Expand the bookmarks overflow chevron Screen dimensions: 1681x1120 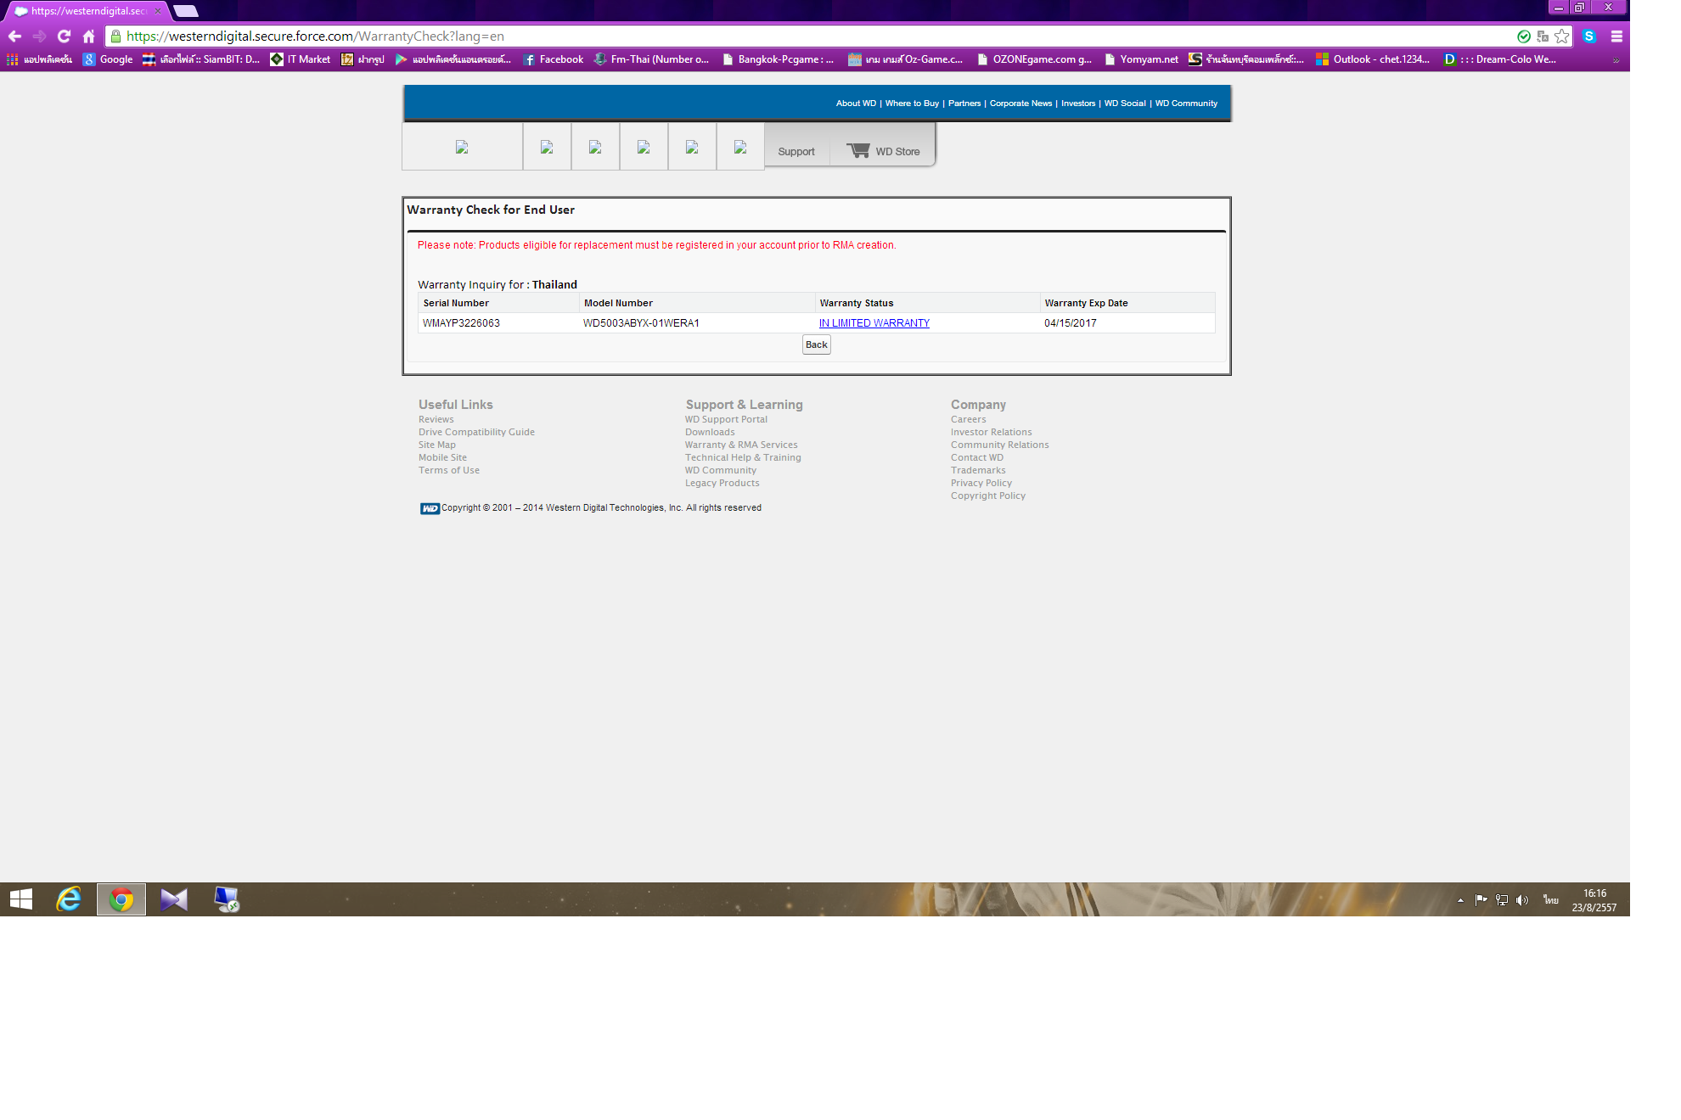click(1616, 59)
